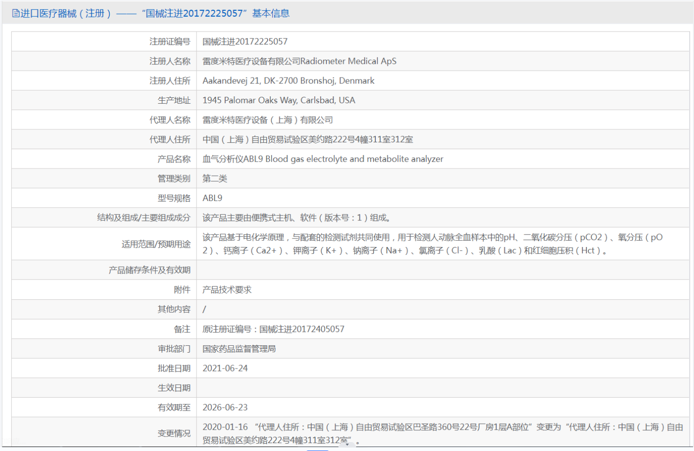Open the 进口医疗器械（注册）header link

pyautogui.click(x=65, y=13)
